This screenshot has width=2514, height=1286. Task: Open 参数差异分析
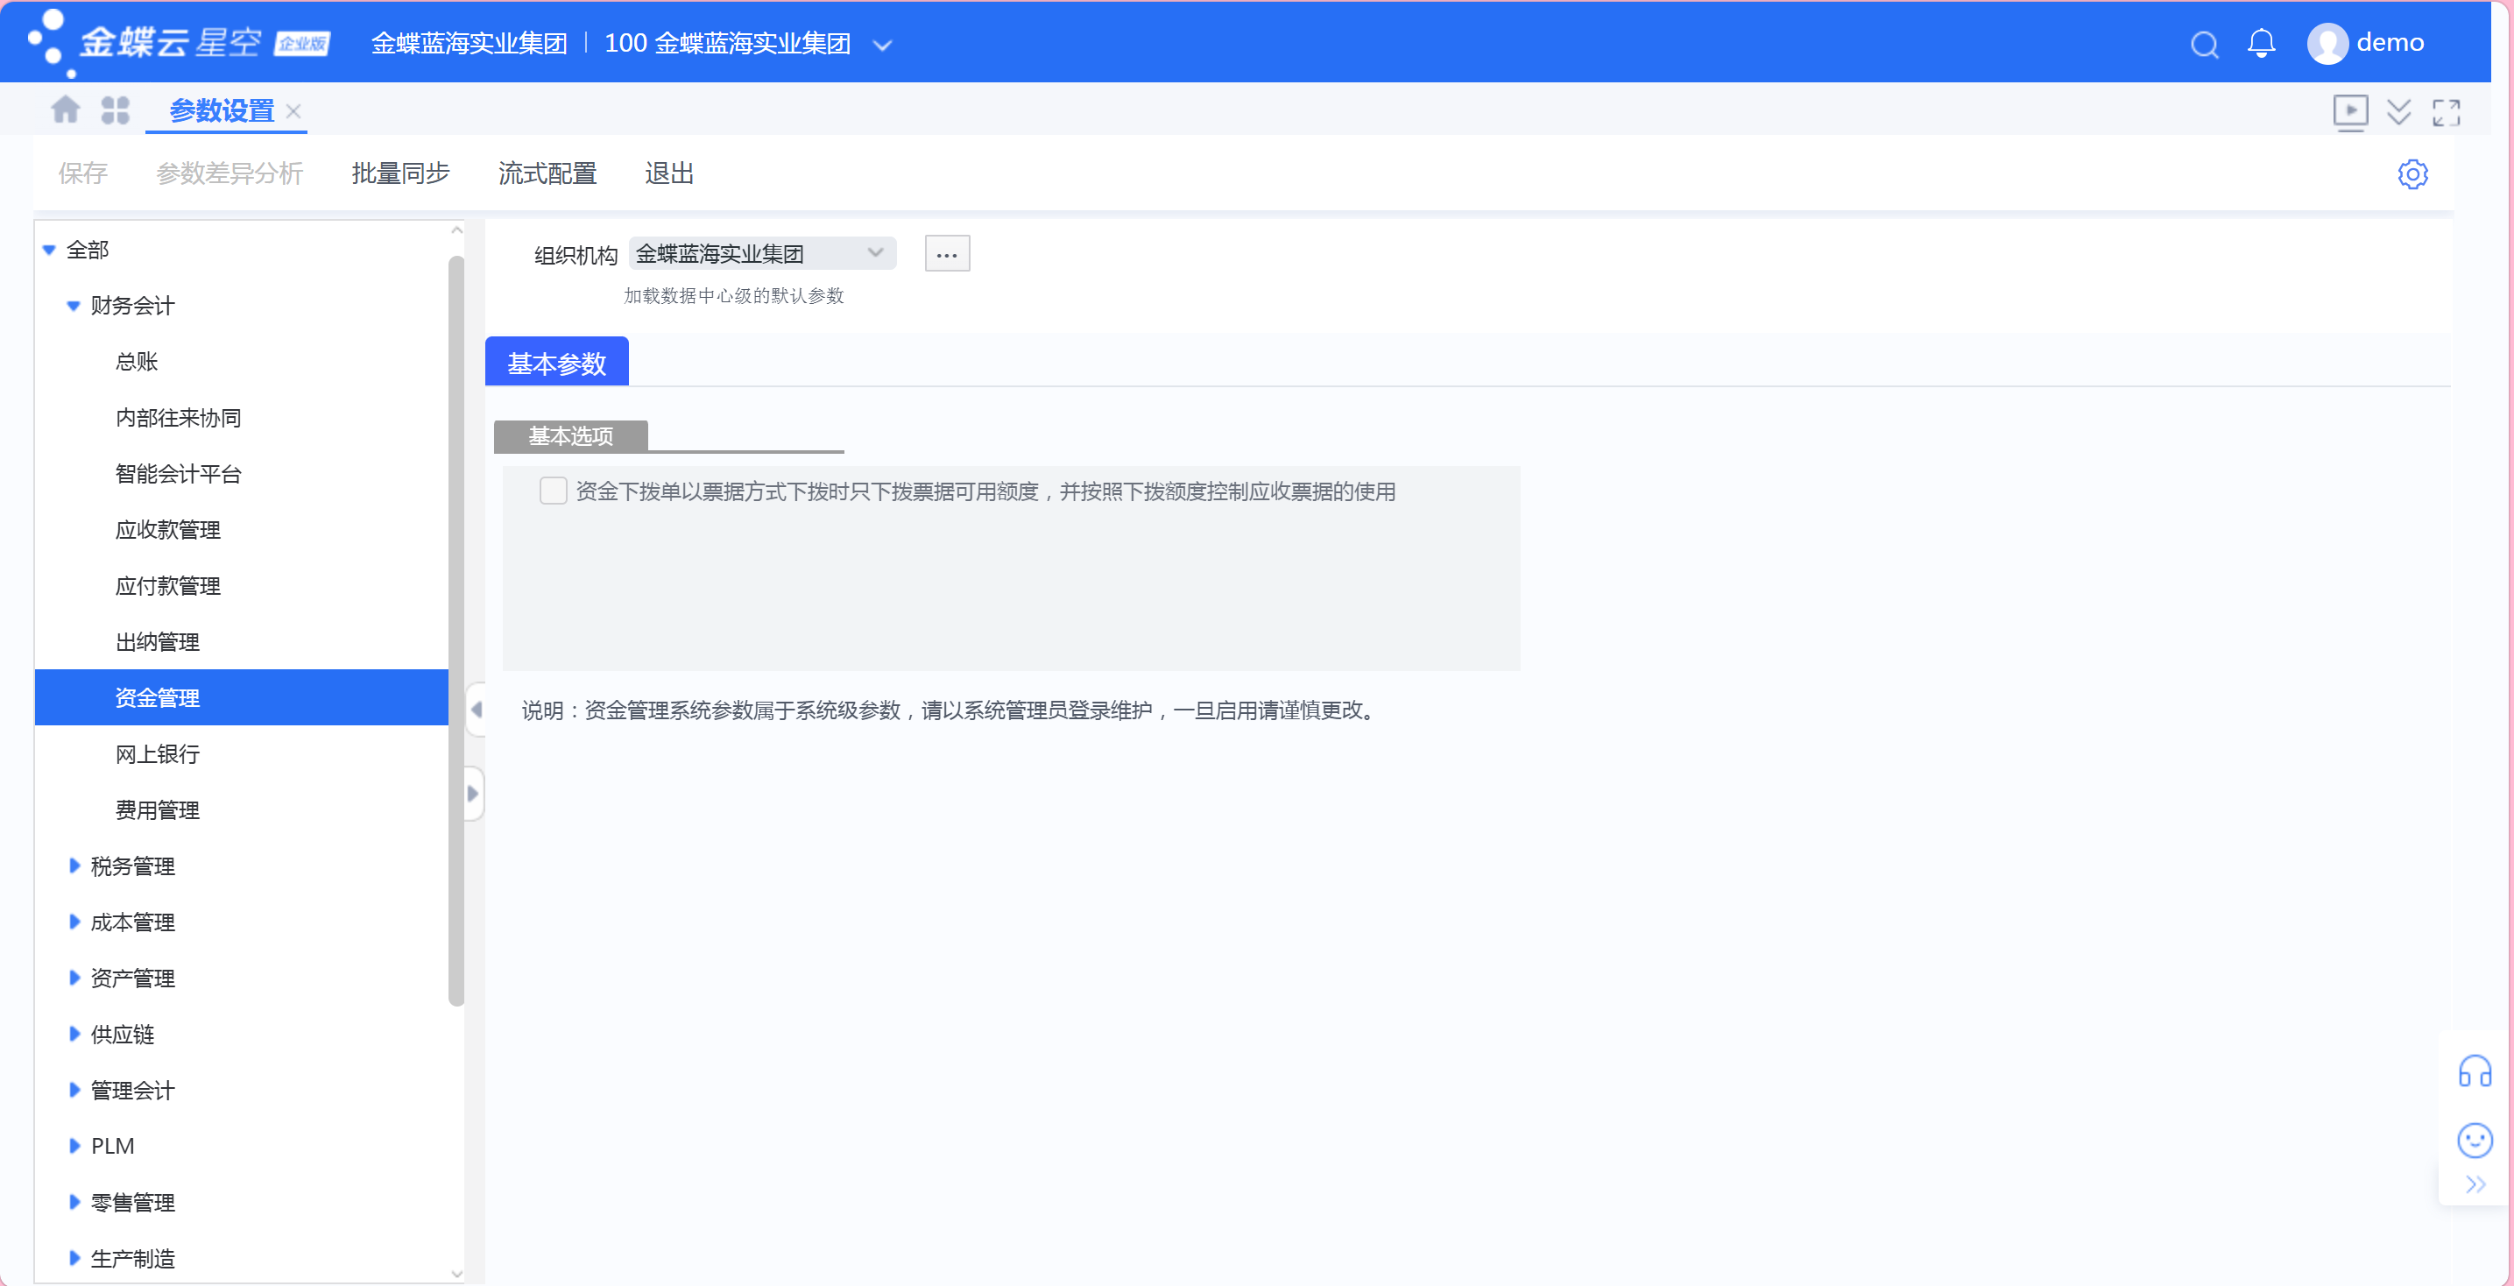tap(230, 173)
